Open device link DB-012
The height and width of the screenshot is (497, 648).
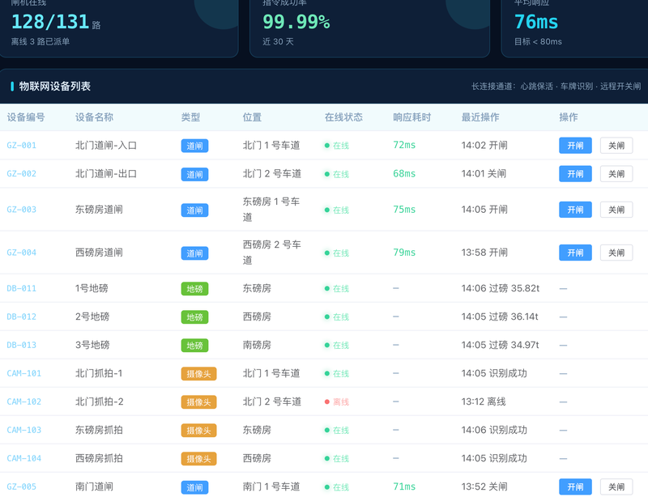coord(22,316)
